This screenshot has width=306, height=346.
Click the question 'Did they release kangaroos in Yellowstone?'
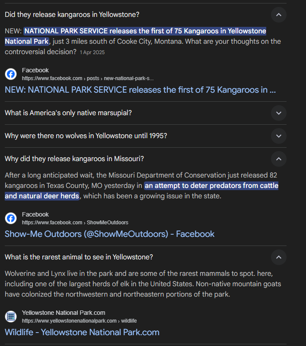pos(72,14)
